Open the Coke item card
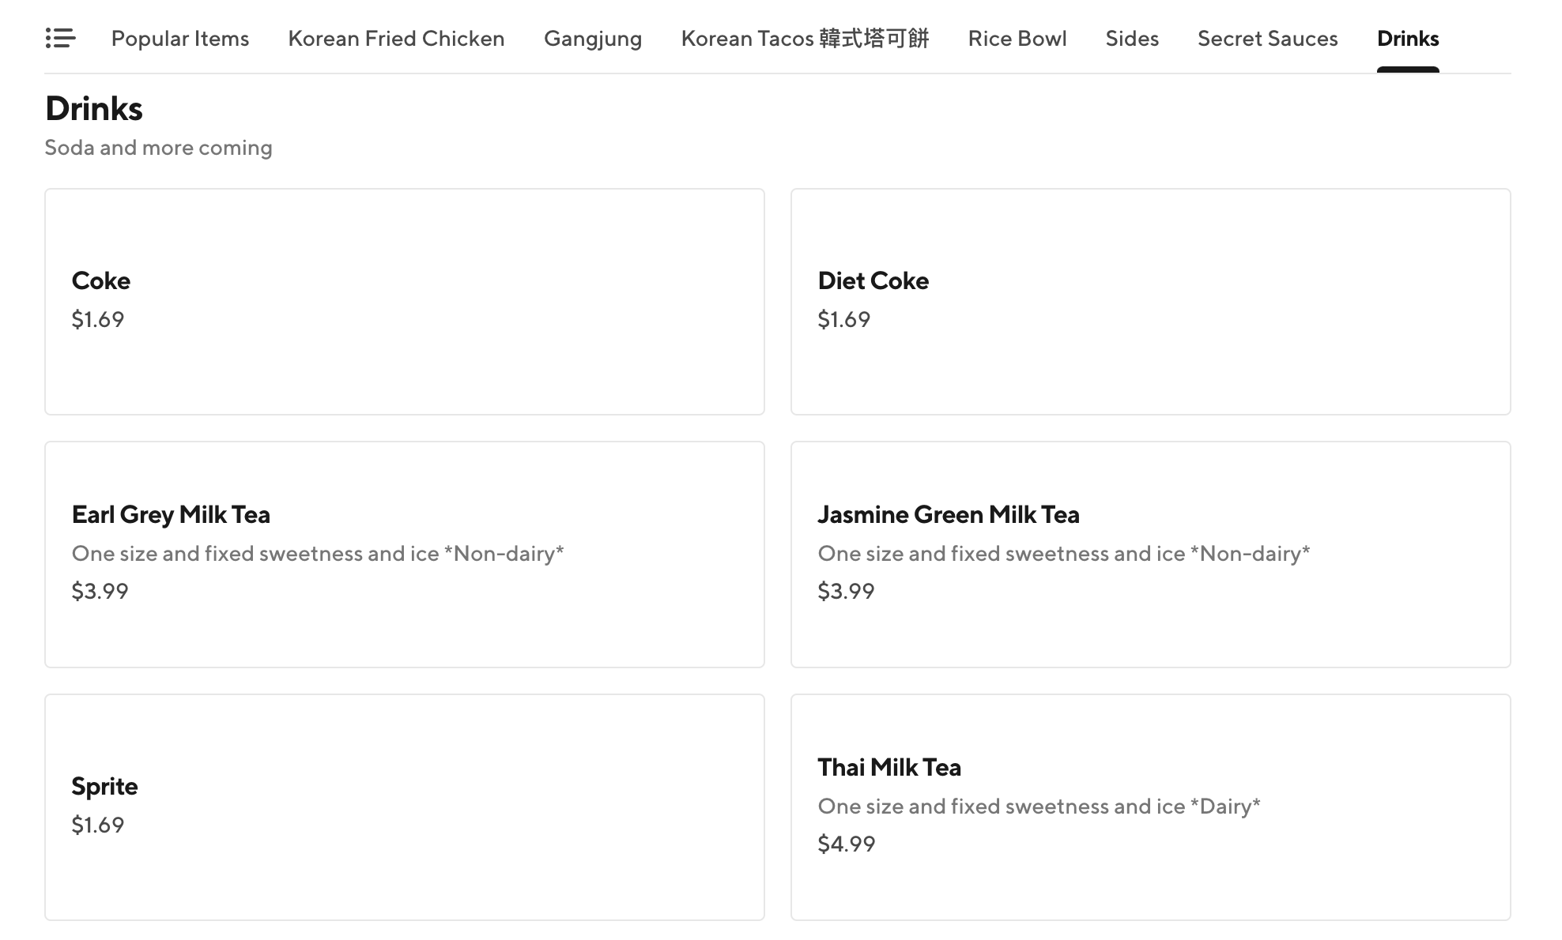Screen dimensions: 1562x940 [x=404, y=301]
